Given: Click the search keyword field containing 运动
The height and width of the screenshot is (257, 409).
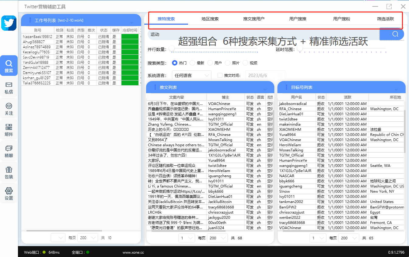Looking at the screenshot, I should click(x=264, y=34).
